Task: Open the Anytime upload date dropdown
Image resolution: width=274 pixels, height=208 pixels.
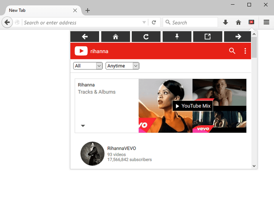Action: 122,66
